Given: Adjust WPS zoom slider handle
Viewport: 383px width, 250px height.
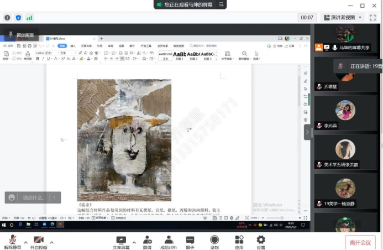Looking at the screenshot, I should (x=282, y=218).
